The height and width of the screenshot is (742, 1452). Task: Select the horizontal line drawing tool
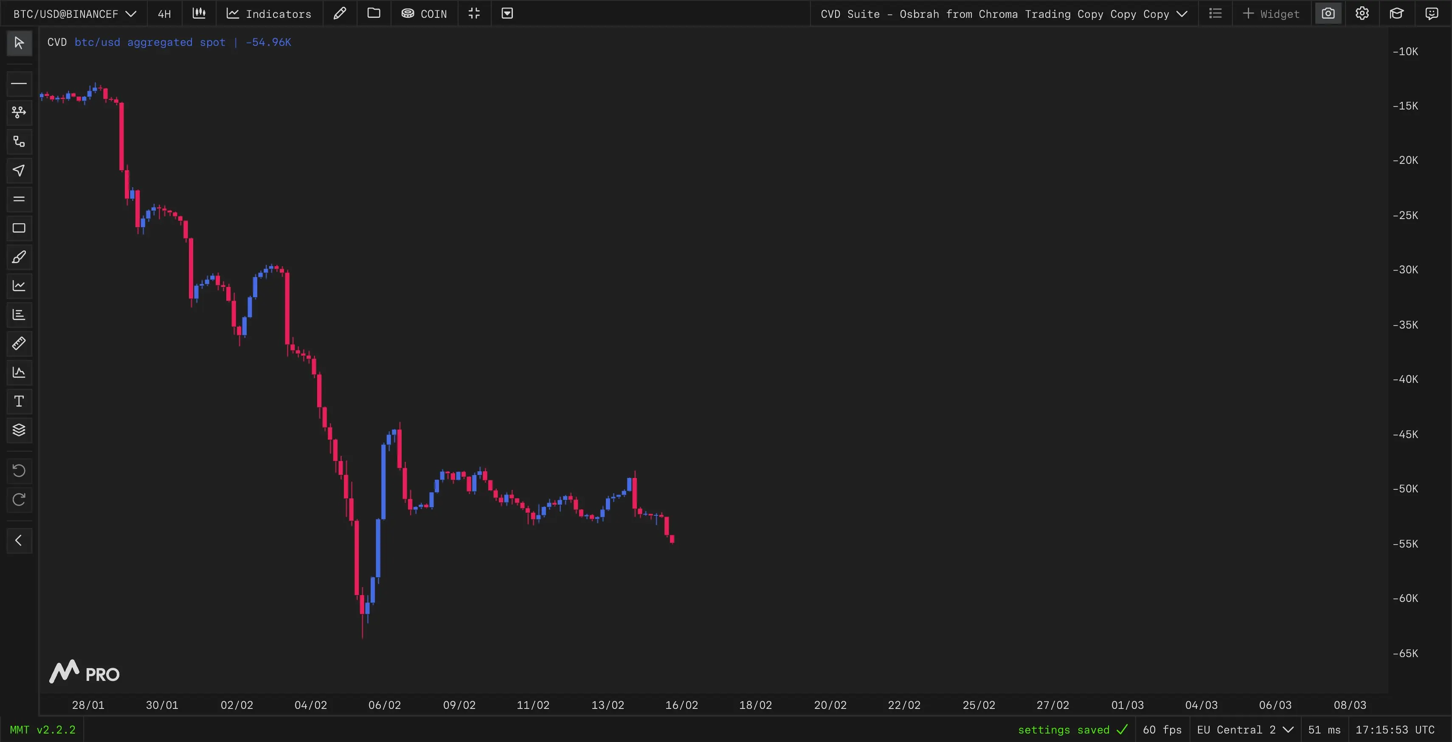click(x=19, y=83)
